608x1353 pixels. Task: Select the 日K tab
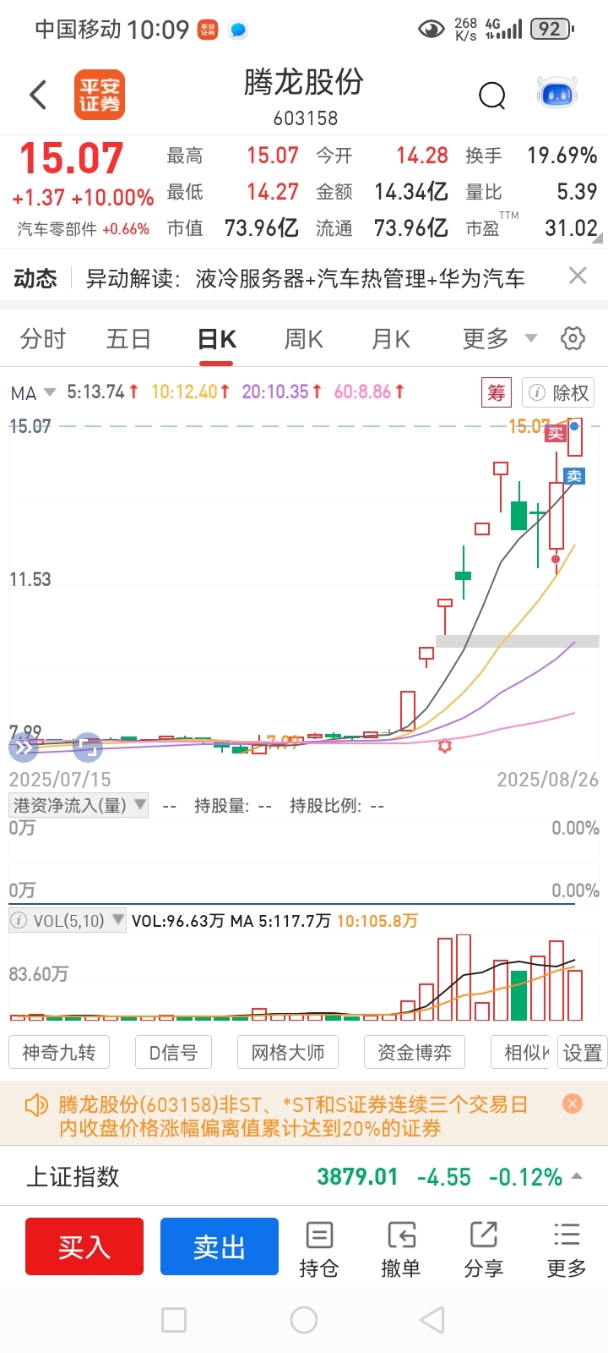pos(217,339)
